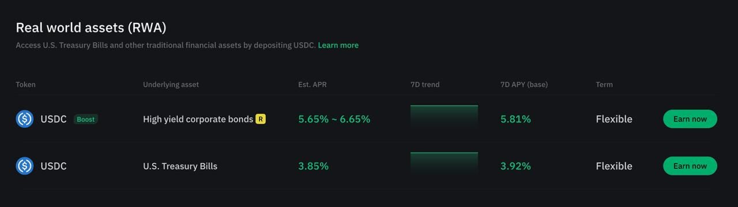The image size is (738, 207).
Task: Click the 5.65% ~ 6.65% APR value
Action: pos(334,119)
